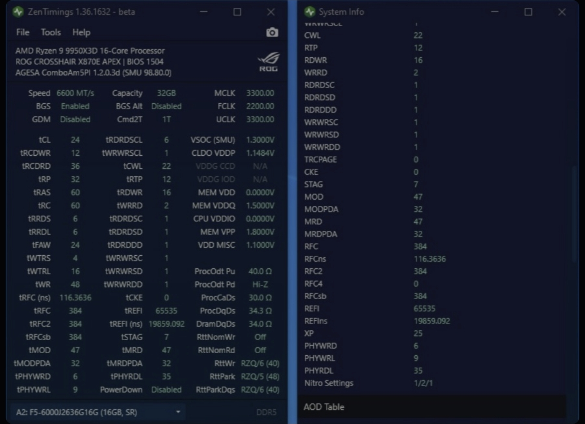Image resolution: width=585 pixels, height=424 pixels.
Task: Close the System Info window
Action: tap(562, 12)
